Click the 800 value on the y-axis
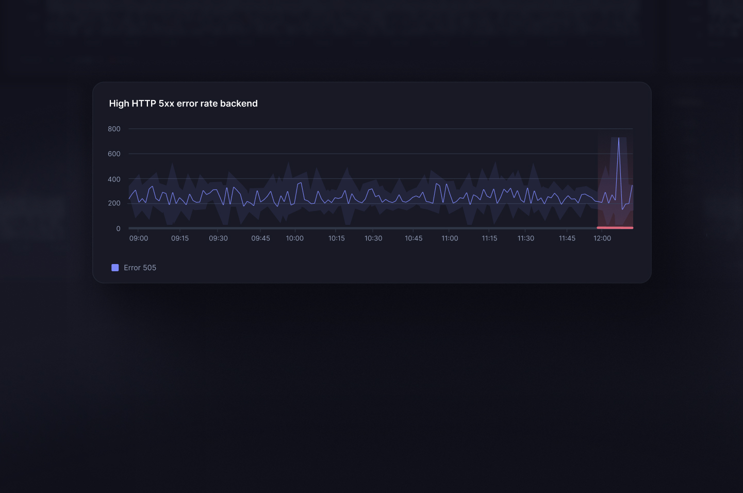Screen dimensions: 743x493 pyautogui.click(x=114, y=129)
